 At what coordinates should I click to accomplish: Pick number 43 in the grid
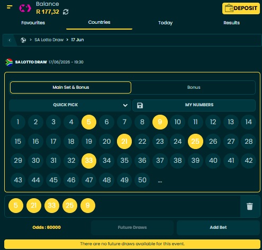(18, 180)
